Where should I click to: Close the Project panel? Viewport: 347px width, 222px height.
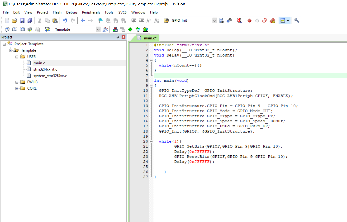(123, 37)
